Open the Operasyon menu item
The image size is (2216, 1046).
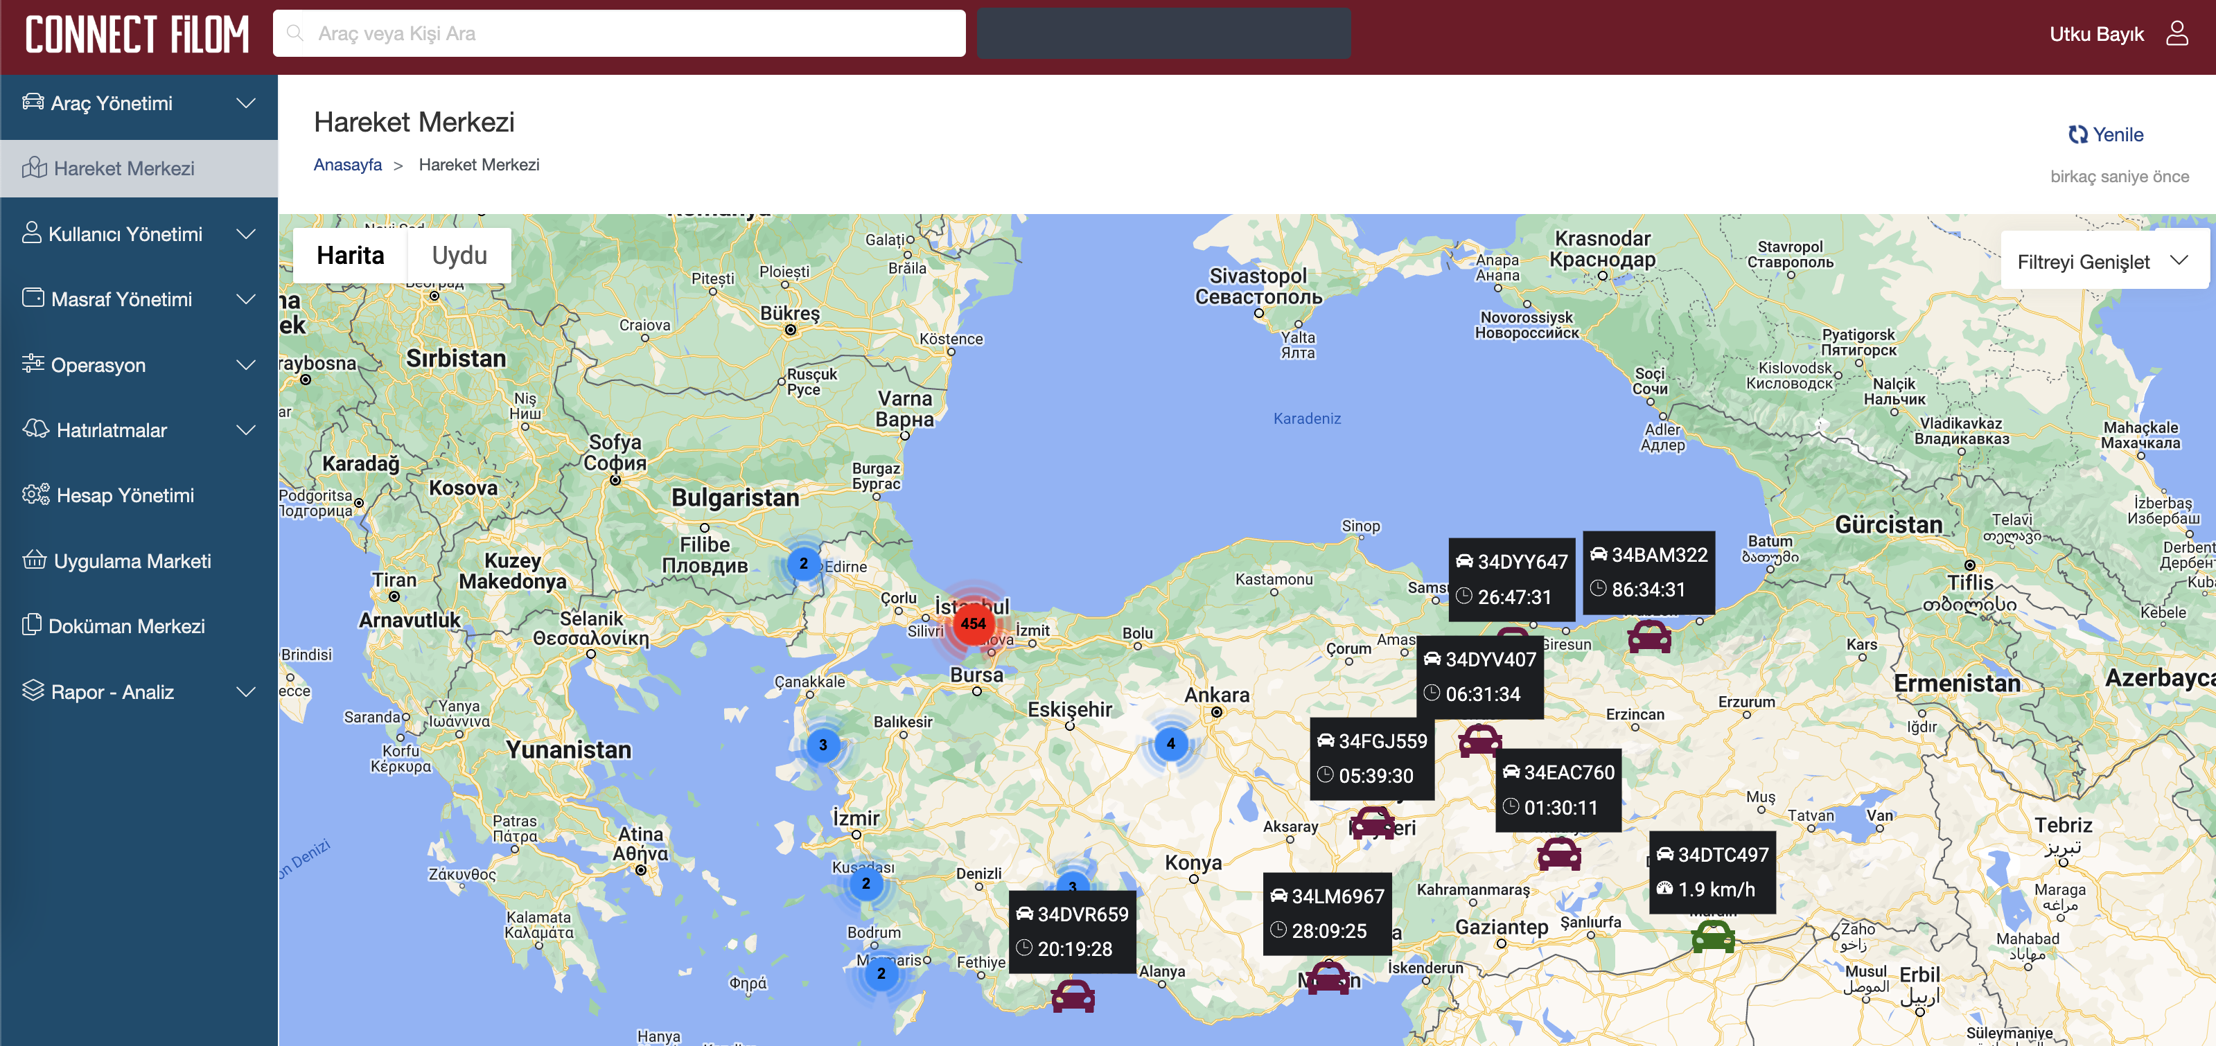[x=98, y=365]
